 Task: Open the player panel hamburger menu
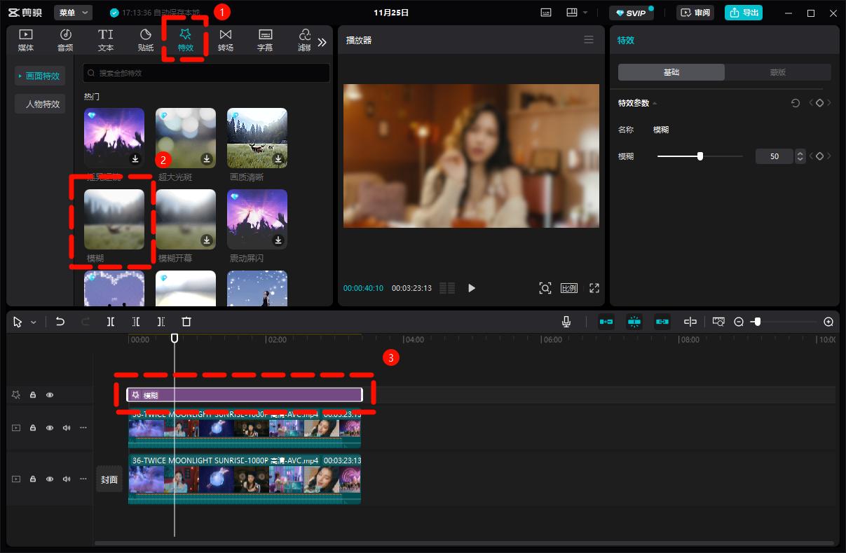tap(589, 40)
